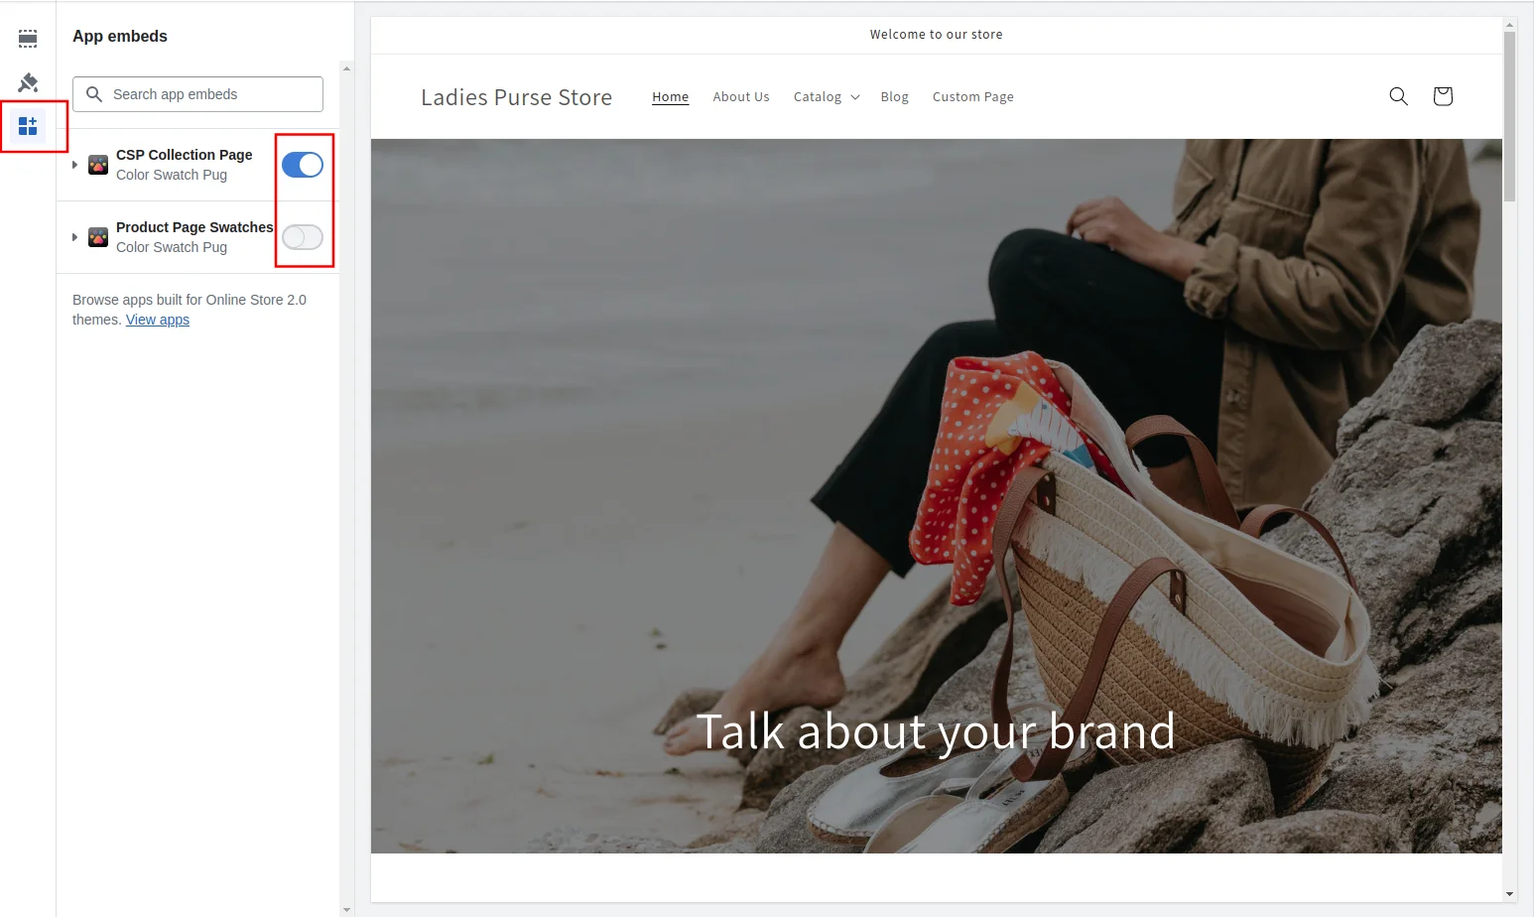The width and height of the screenshot is (1534, 917).
Task: Click the CSP Collection Page app icon
Action: pos(98,165)
